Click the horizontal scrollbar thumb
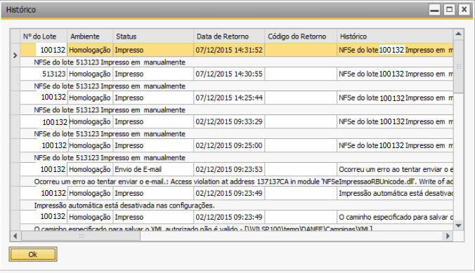This screenshot has width=475, height=273. [x=81, y=236]
